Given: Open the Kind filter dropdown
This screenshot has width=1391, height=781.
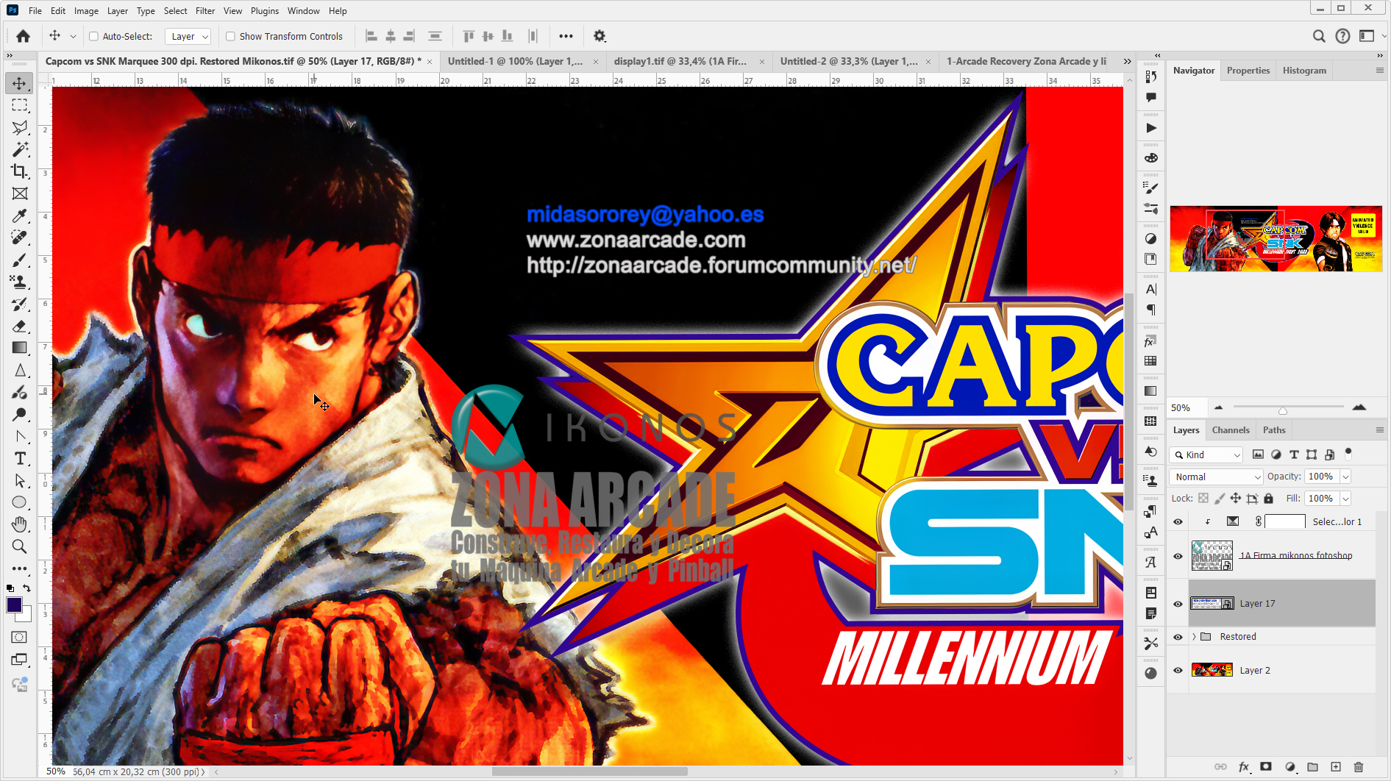Looking at the screenshot, I should pos(1206,455).
